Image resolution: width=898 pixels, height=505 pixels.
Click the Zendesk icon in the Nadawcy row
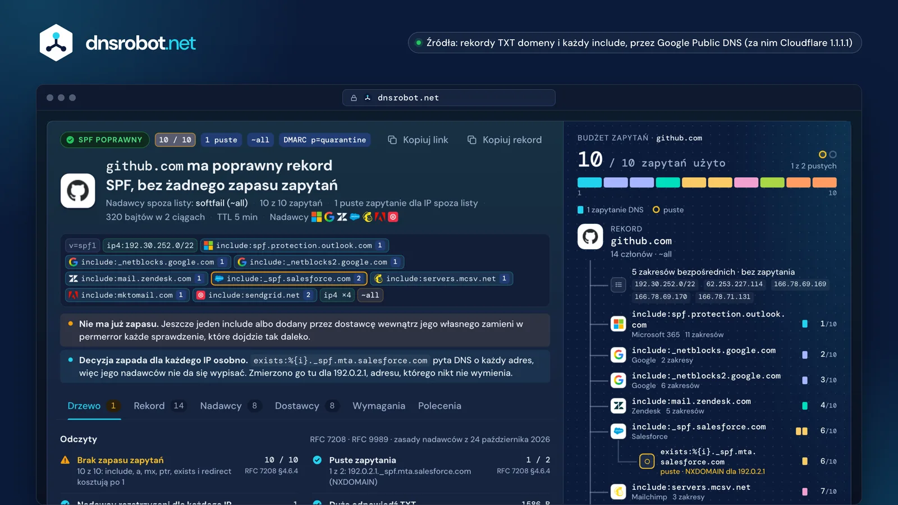pyautogui.click(x=342, y=217)
